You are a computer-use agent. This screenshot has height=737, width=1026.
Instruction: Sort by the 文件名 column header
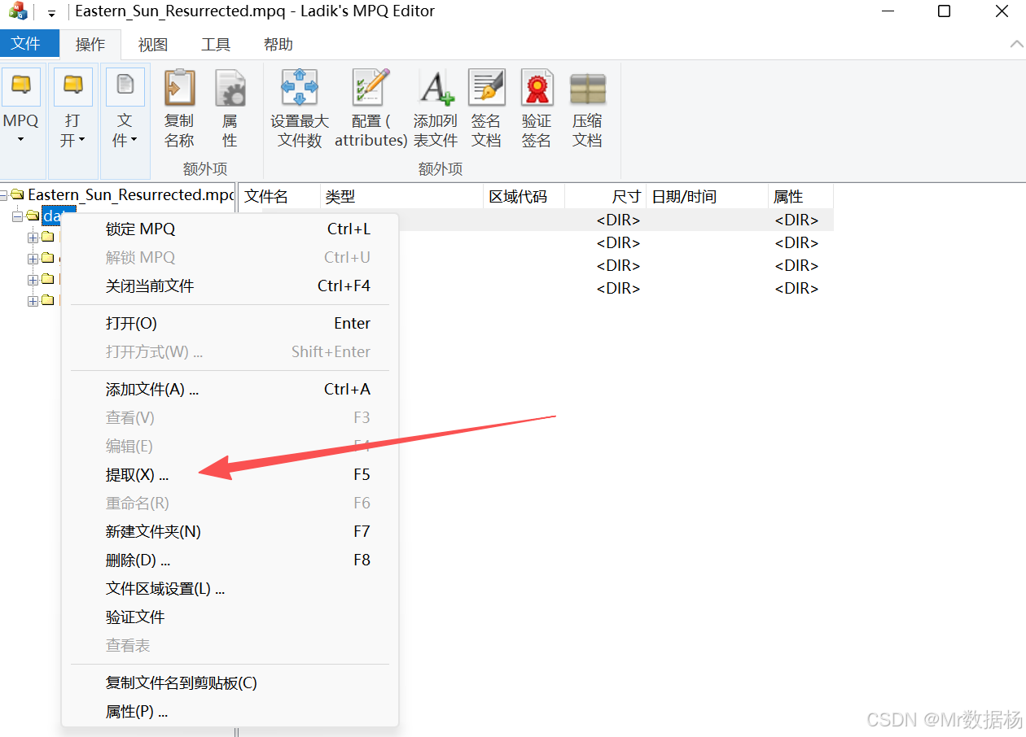tap(279, 197)
